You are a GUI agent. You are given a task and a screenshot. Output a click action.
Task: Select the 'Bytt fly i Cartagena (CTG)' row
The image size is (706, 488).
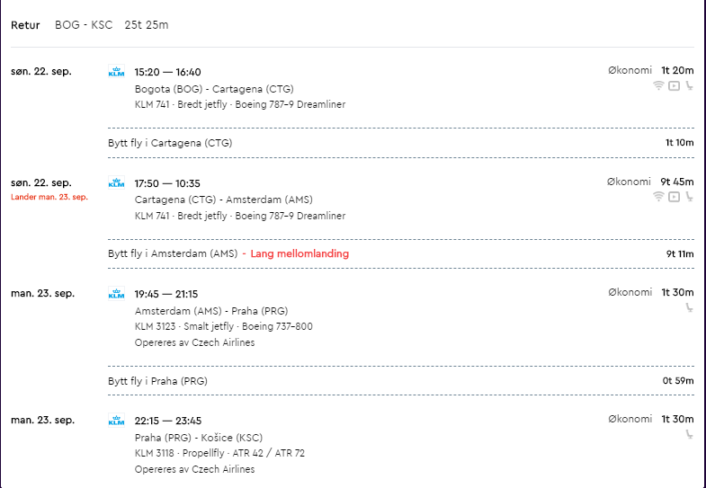[x=401, y=143]
